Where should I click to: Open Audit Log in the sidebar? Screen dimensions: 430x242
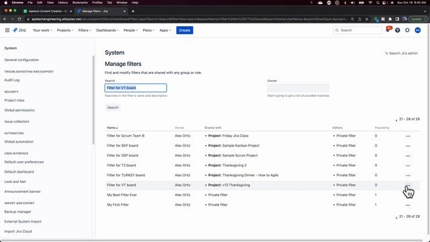(12, 80)
